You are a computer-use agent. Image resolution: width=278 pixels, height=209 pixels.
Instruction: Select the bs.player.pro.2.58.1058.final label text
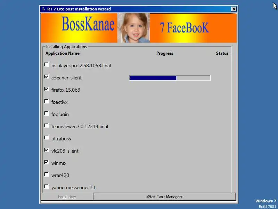click(81, 65)
